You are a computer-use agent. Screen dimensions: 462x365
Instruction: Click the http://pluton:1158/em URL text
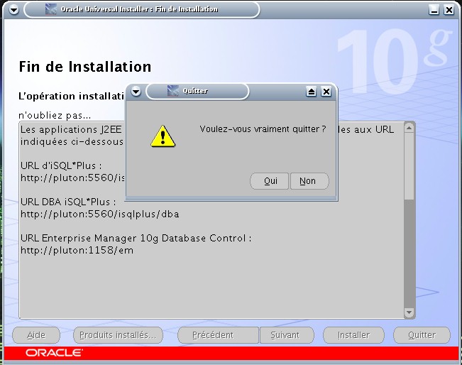(x=77, y=250)
